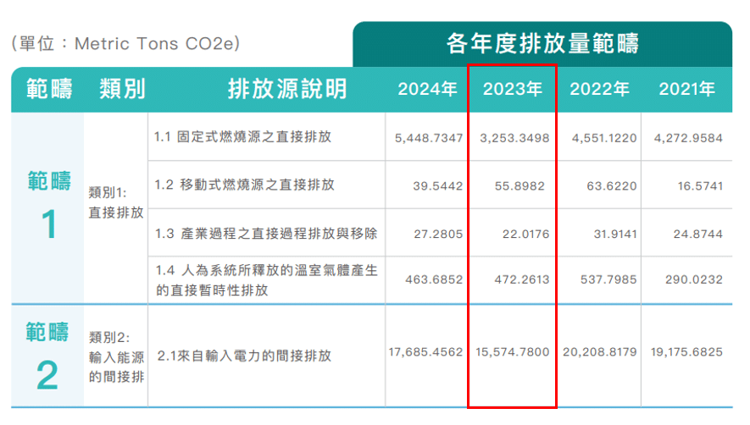Image resolution: width=750 pixels, height=425 pixels.
Task: Click the value 17,685.4562
Action: [x=425, y=352]
